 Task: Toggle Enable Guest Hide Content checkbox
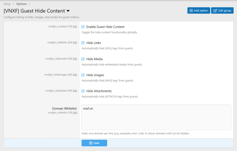pos(83,27)
